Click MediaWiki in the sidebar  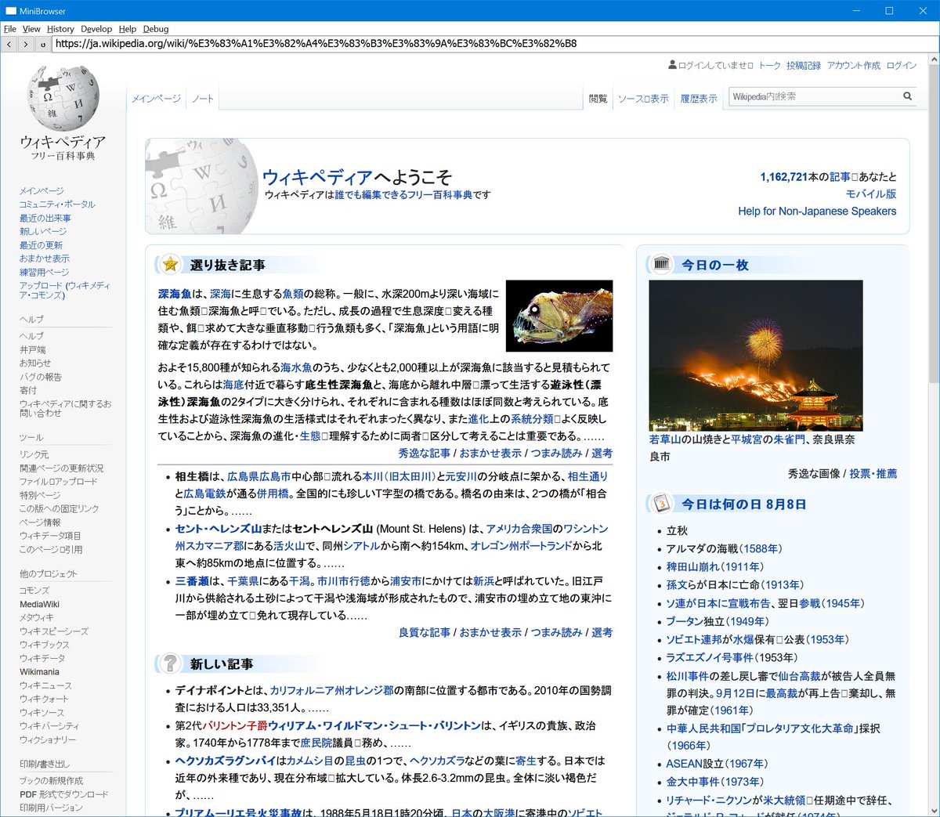pyautogui.click(x=39, y=604)
